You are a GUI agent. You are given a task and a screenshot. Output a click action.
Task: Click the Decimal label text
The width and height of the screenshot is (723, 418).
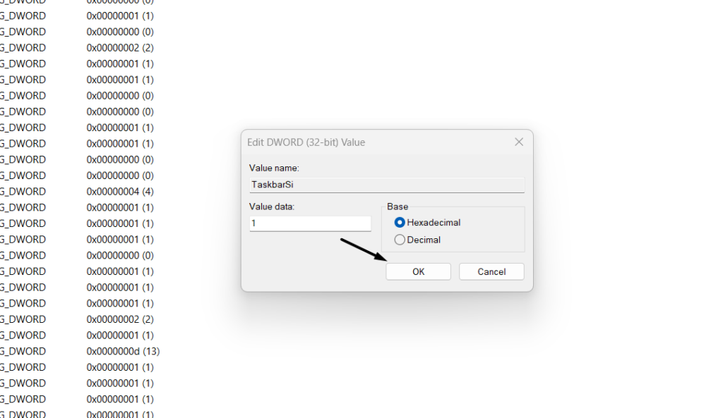424,240
